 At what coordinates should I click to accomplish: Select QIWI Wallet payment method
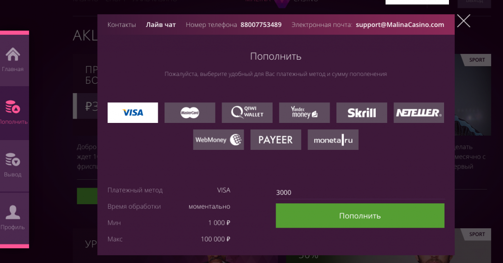pos(247,113)
